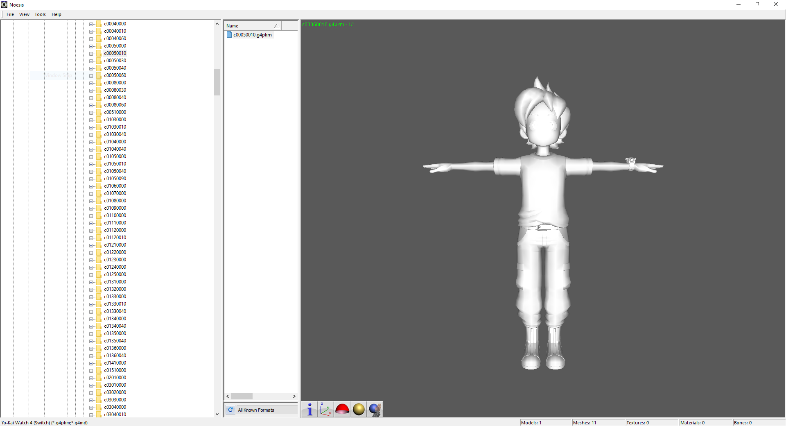Screen dimensions: 786x426
Task: Select the c01070000 folder in the tree
Action: click(x=115, y=193)
